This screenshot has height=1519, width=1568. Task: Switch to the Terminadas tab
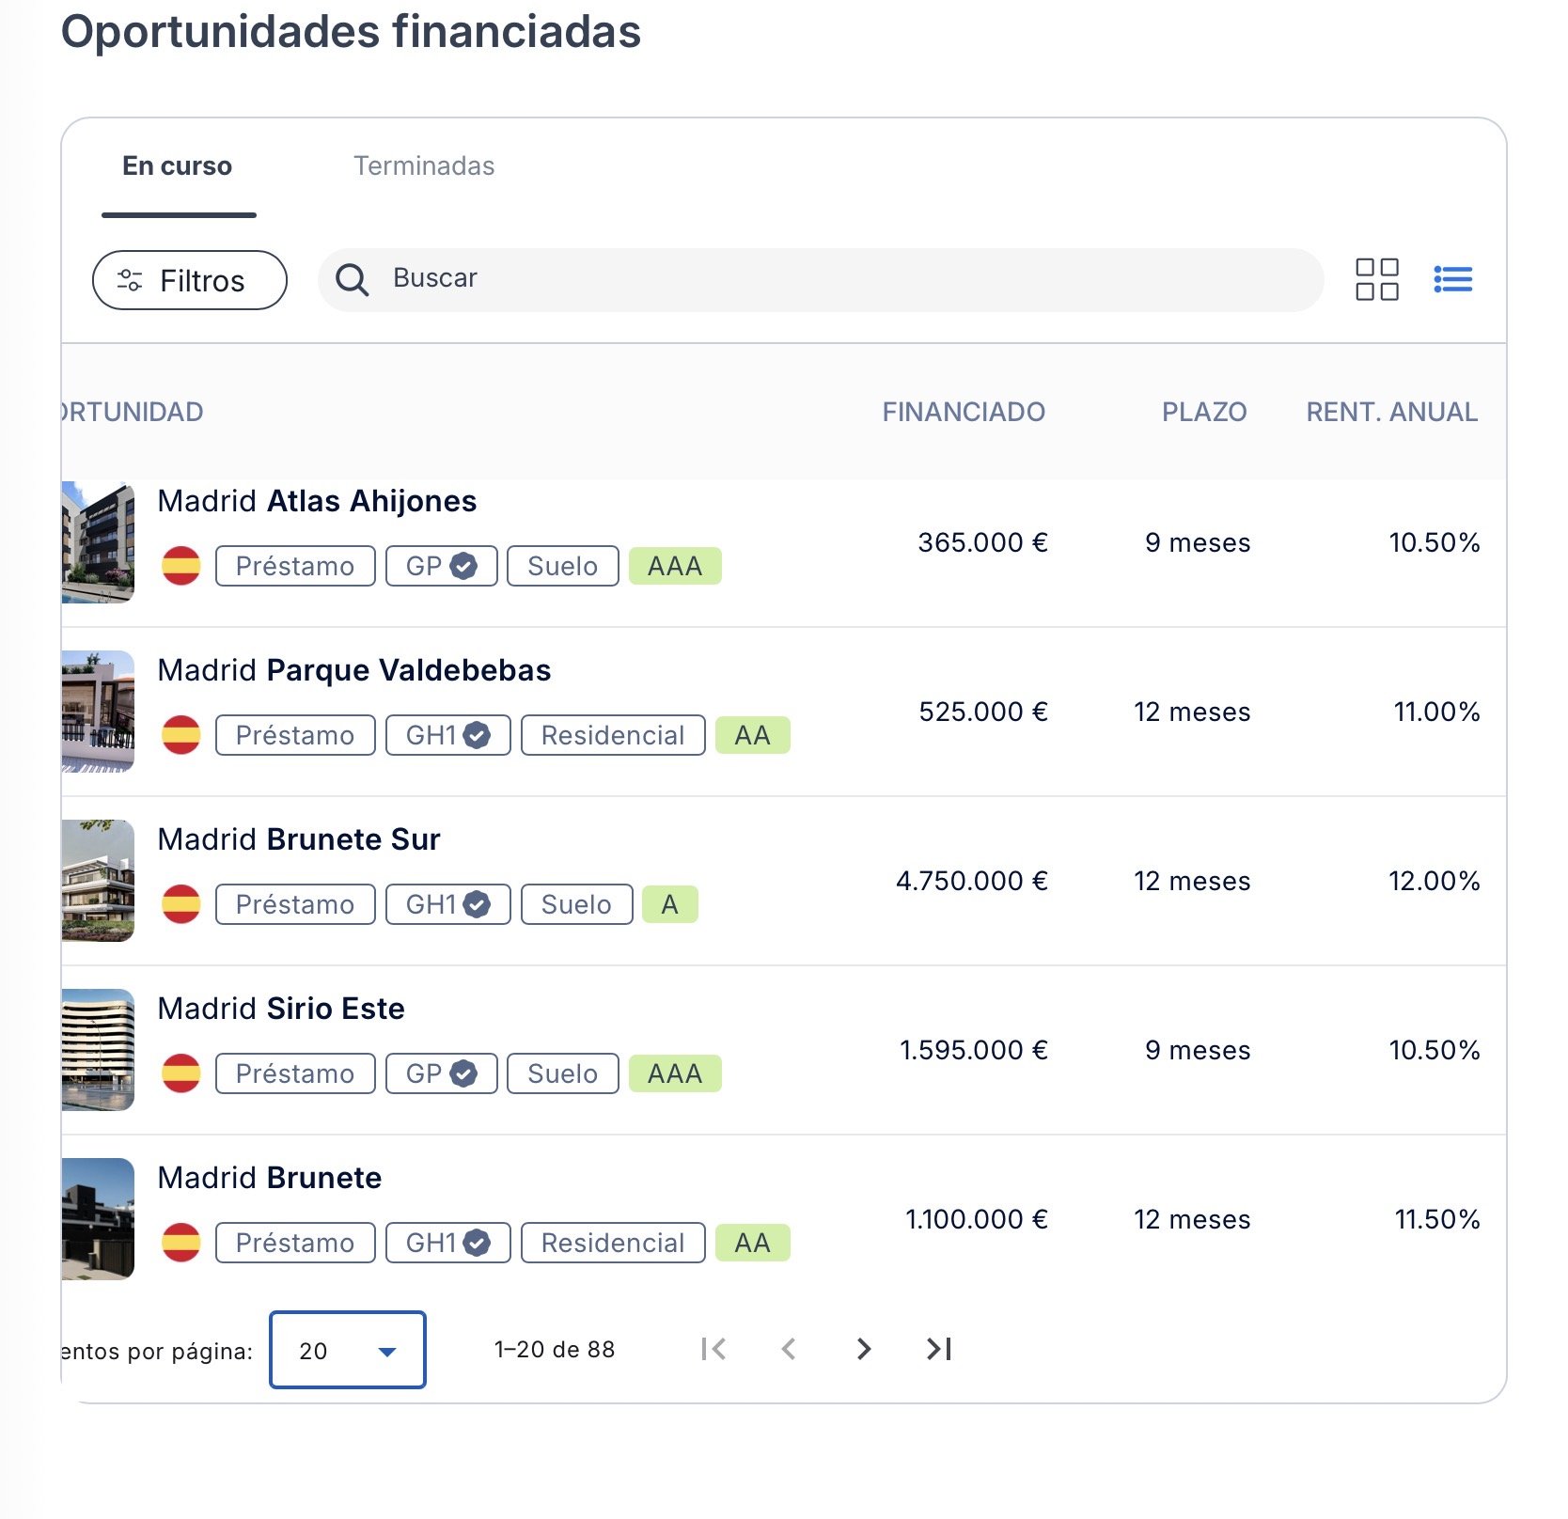point(423,166)
